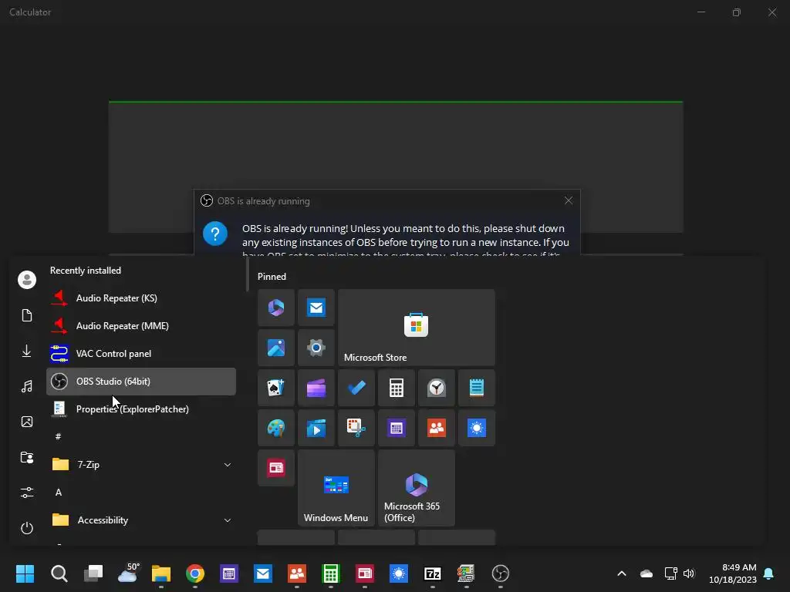Click the # letter header in app list
Screen dimensions: 790x592
(x=59, y=436)
